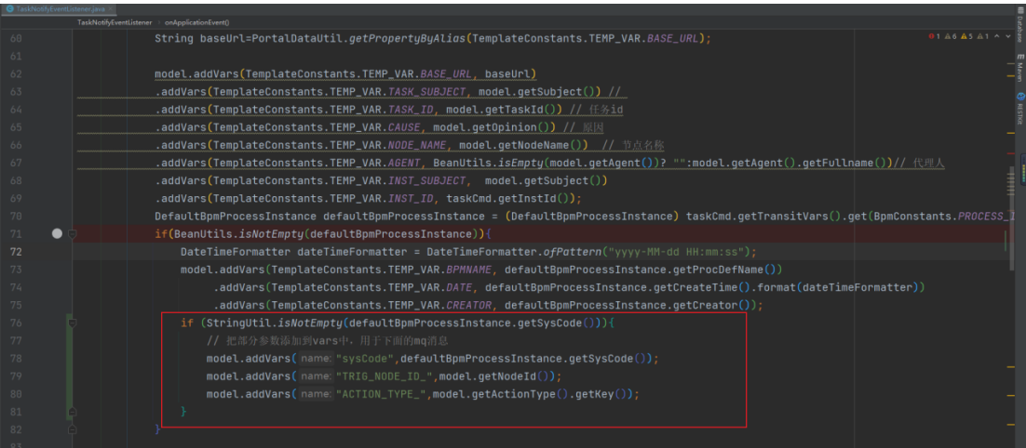The width and height of the screenshot is (1026, 448).
Task: Click taskCmd.getInstId() on line 69
Action: (x=507, y=198)
